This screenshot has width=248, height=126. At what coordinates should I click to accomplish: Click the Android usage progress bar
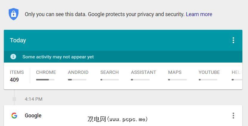click(x=77, y=80)
